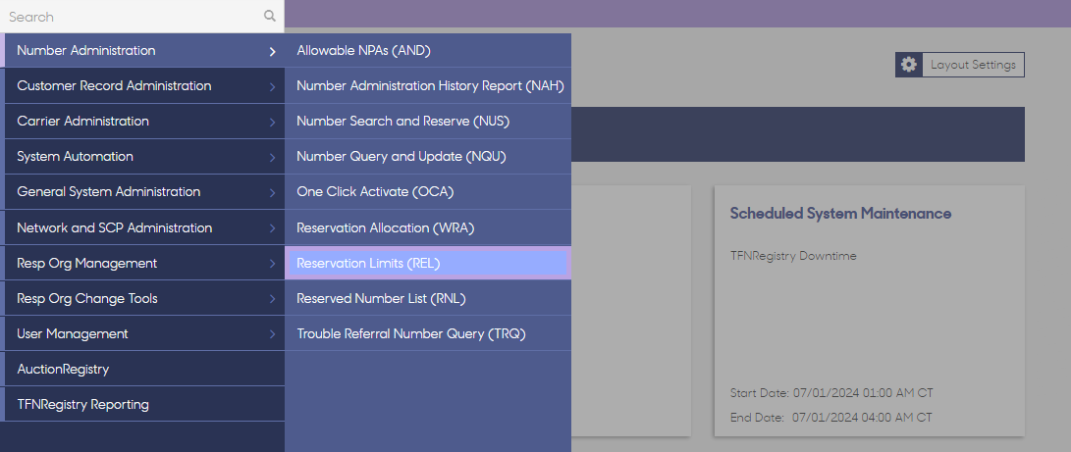1071x452 pixels.
Task: Open Number Administration History Report (NAH)
Action: [428, 86]
